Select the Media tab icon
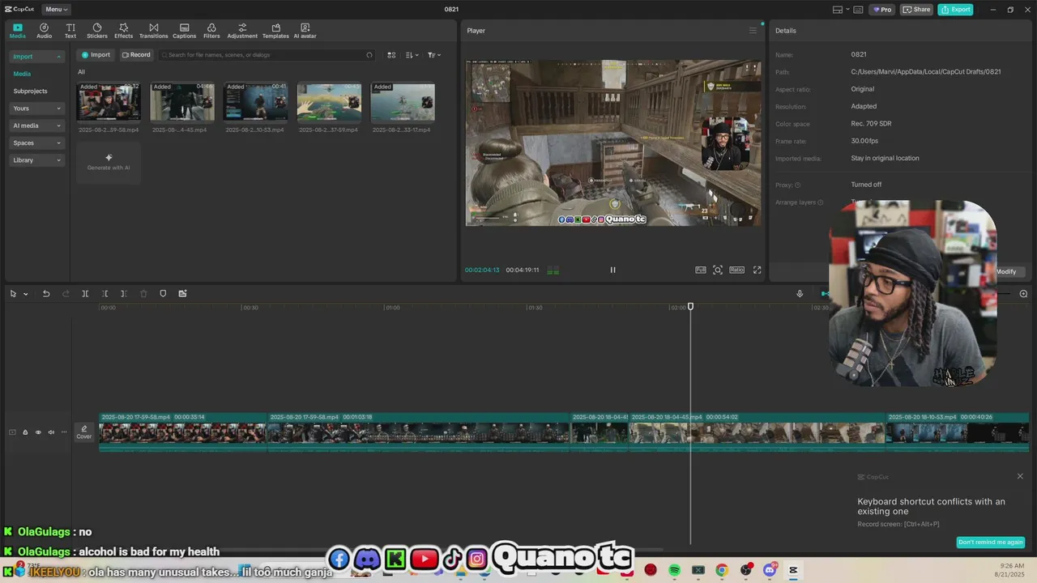The image size is (1037, 583). (17, 31)
